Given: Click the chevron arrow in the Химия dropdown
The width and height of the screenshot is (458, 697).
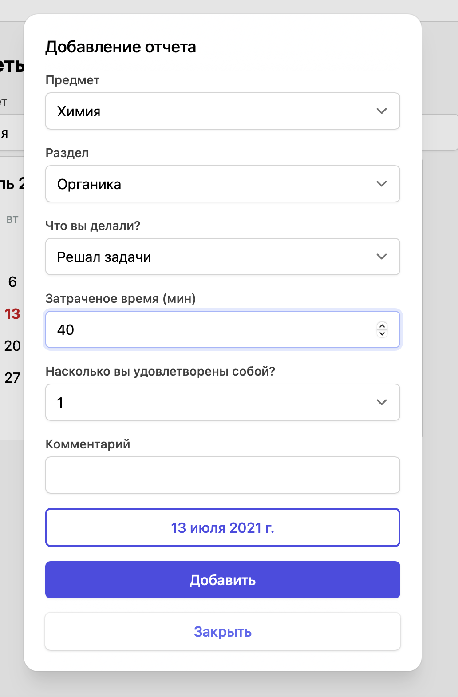Looking at the screenshot, I should [x=382, y=111].
